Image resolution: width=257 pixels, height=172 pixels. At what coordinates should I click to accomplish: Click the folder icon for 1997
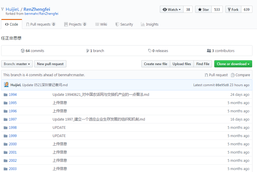pyautogui.click(x=6, y=119)
